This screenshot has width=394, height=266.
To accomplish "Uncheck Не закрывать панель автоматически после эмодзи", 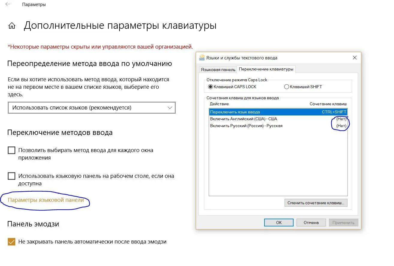I will [x=11, y=242].
